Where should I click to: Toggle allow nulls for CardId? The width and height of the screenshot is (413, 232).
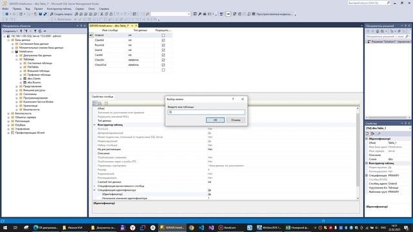(x=163, y=55)
